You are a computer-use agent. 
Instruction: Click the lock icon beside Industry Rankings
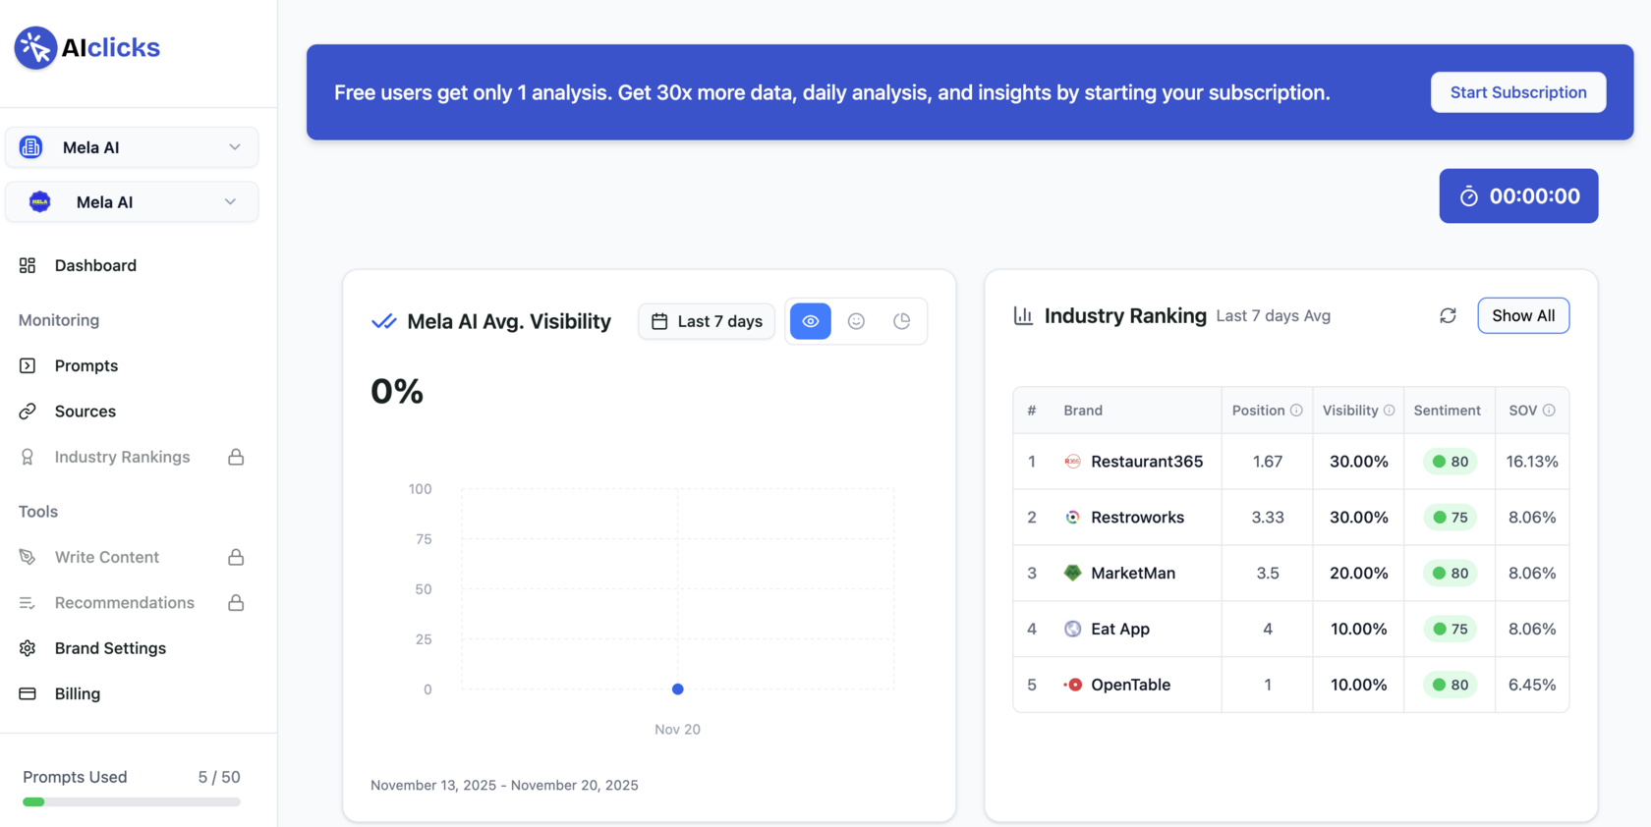(x=236, y=457)
